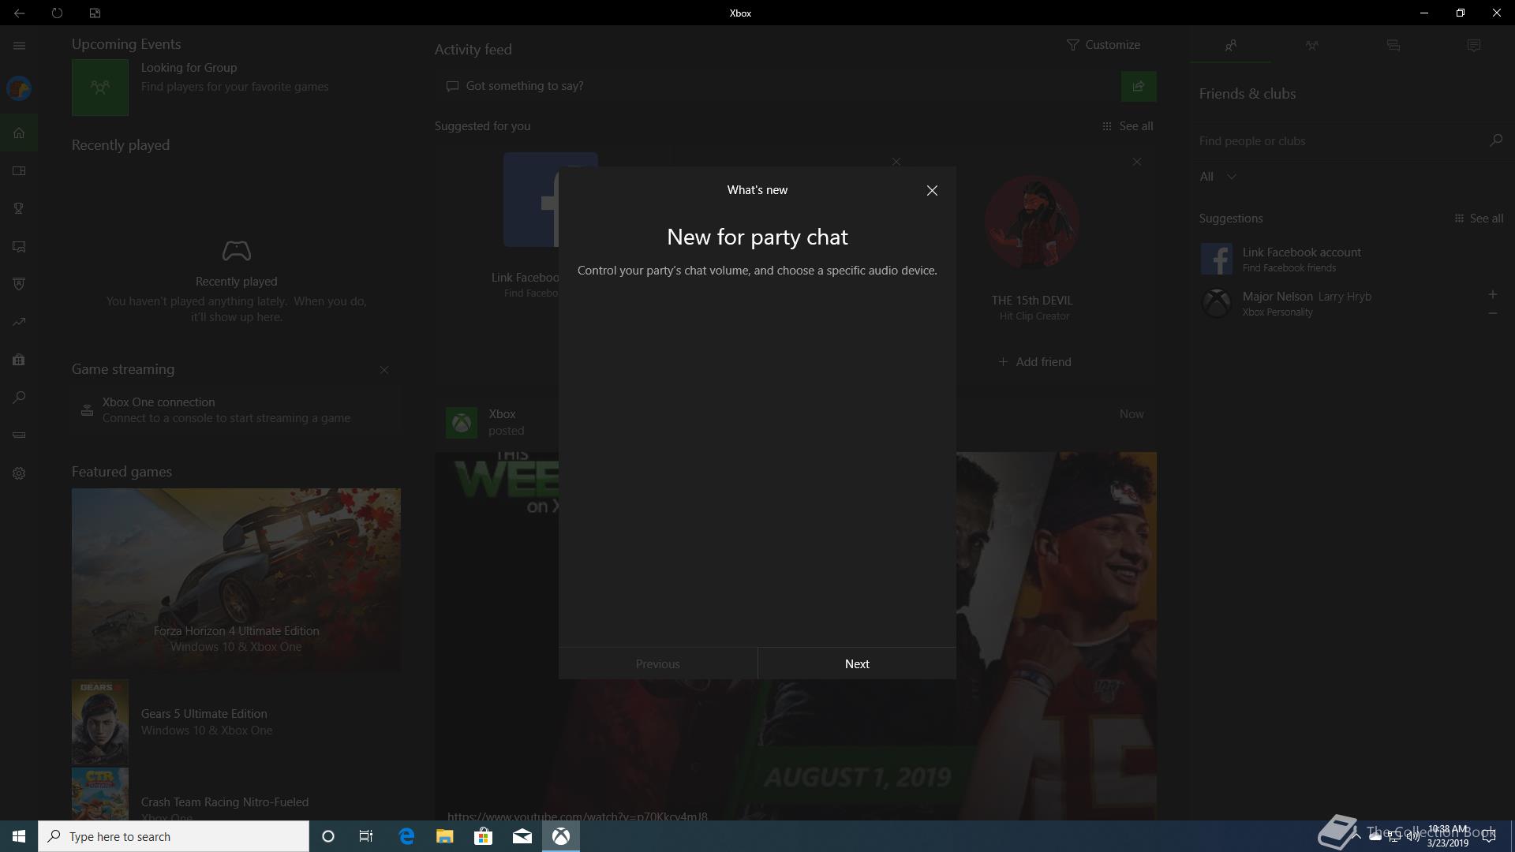Click See all for Suggested for you
1515x852 pixels.
[1128, 126]
